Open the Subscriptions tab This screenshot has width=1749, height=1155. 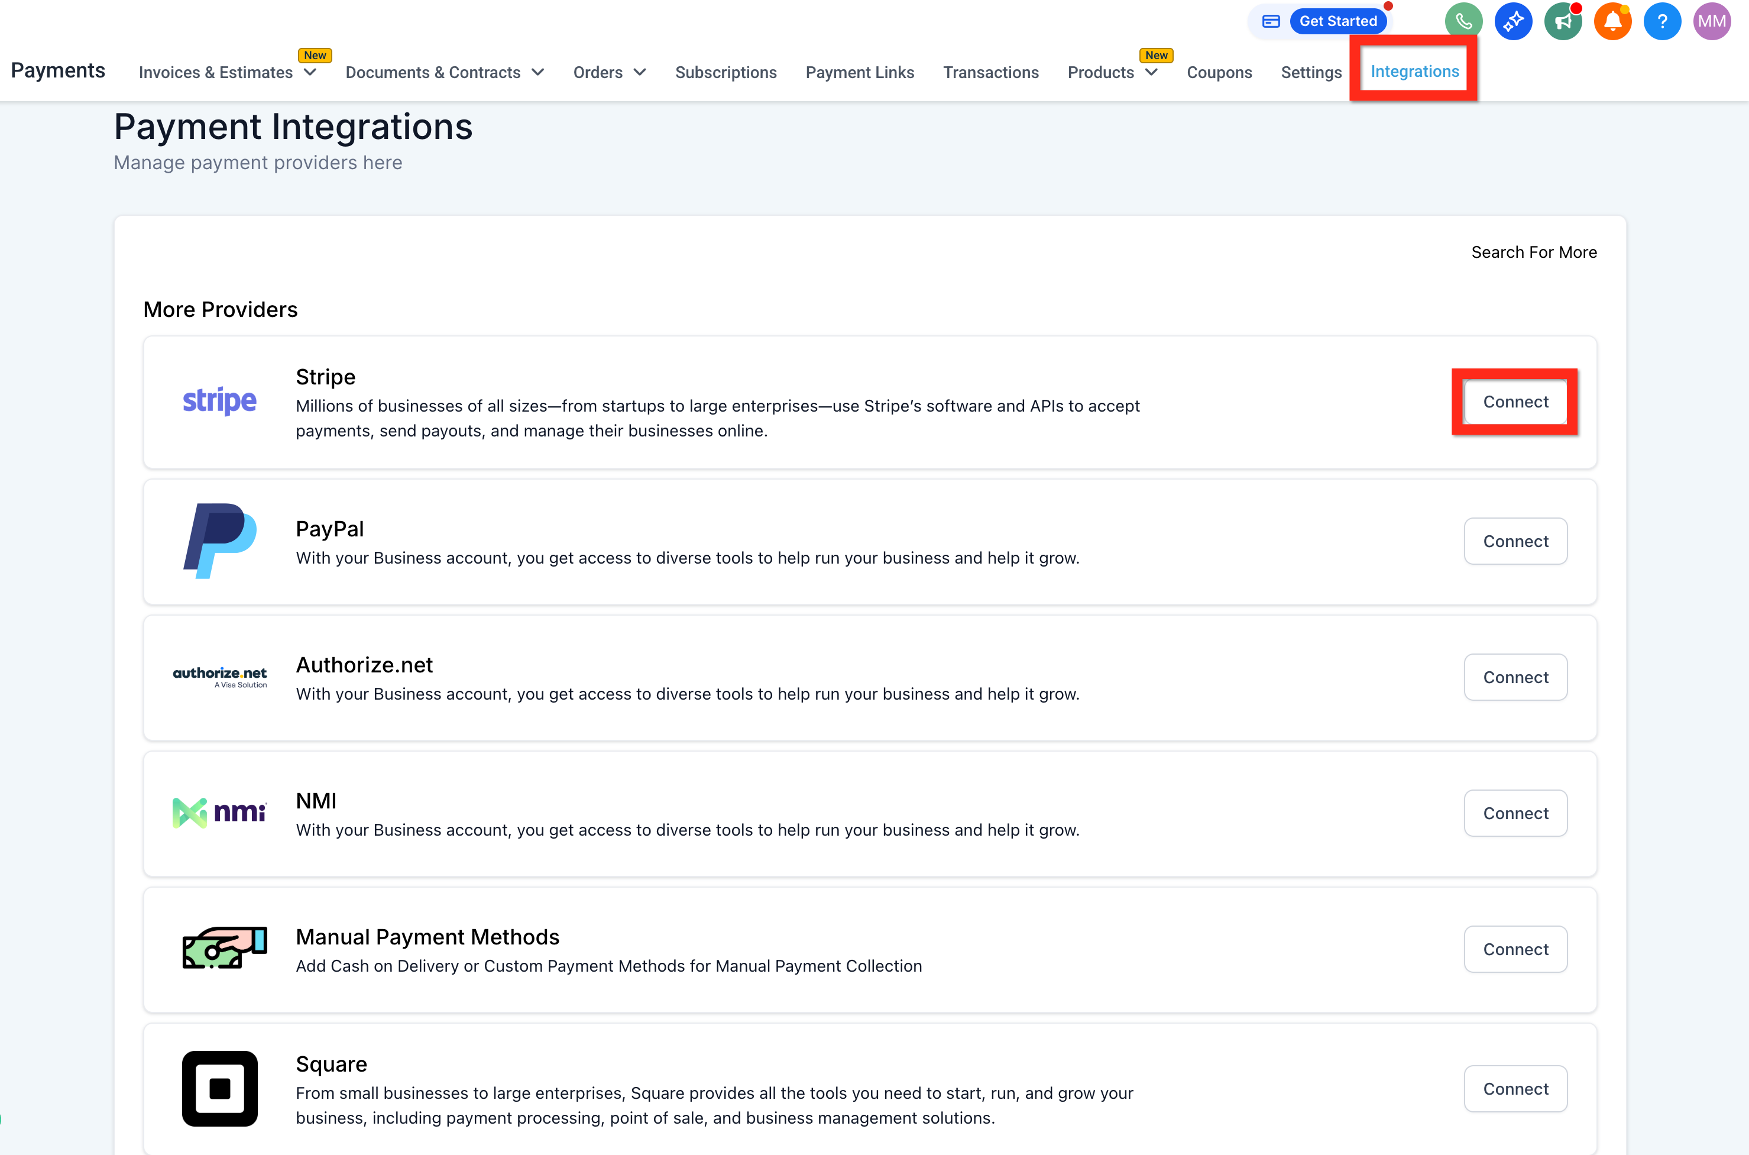click(x=725, y=72)
